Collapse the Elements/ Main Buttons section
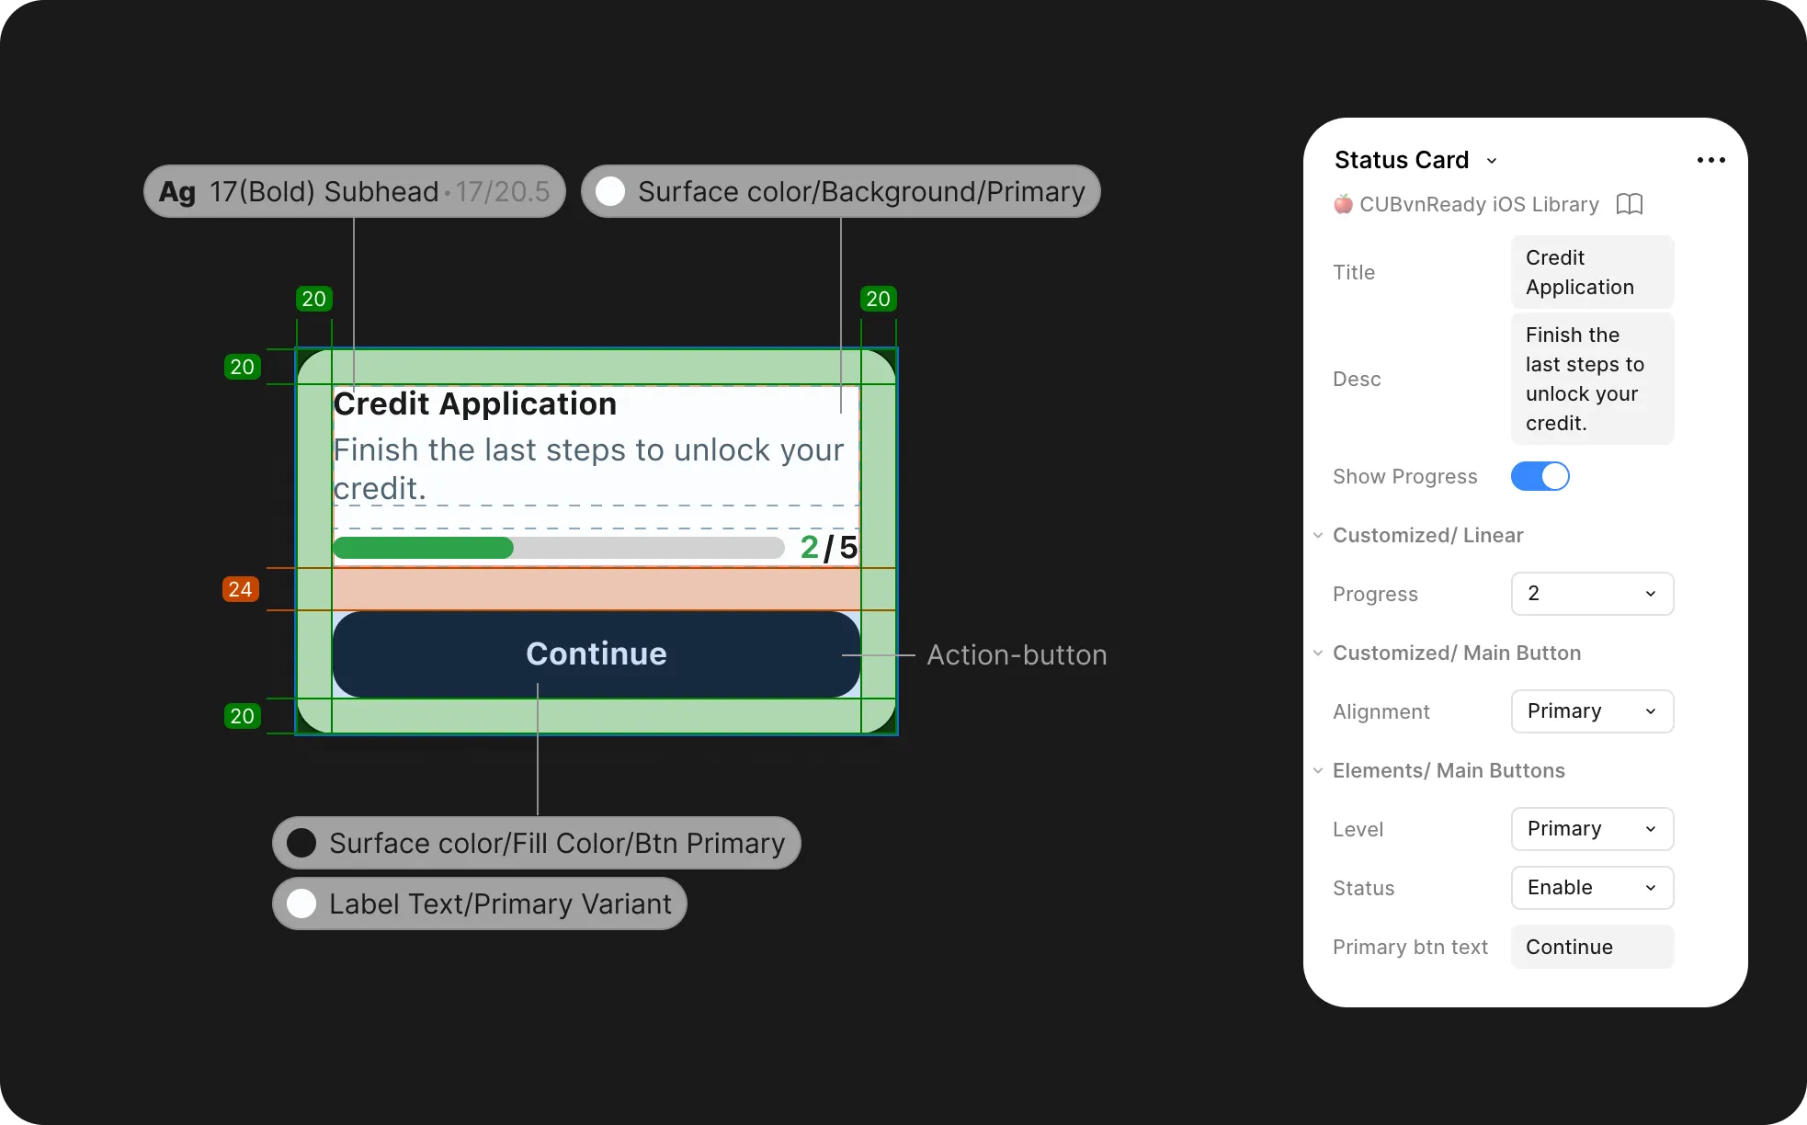Image resolution: width=1807 pixels, height=1125 pixels. [x=1318, y=770]
